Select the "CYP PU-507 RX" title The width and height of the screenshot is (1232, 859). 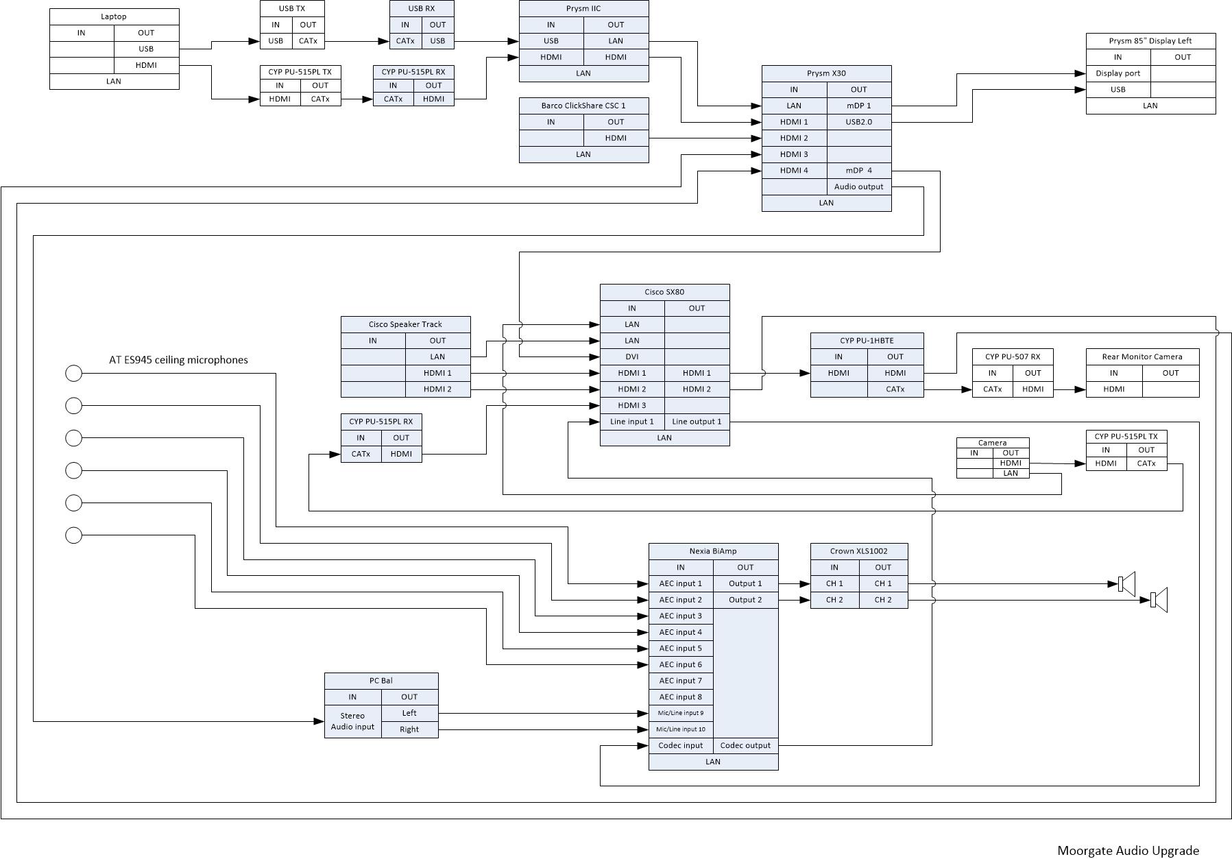1013,356
